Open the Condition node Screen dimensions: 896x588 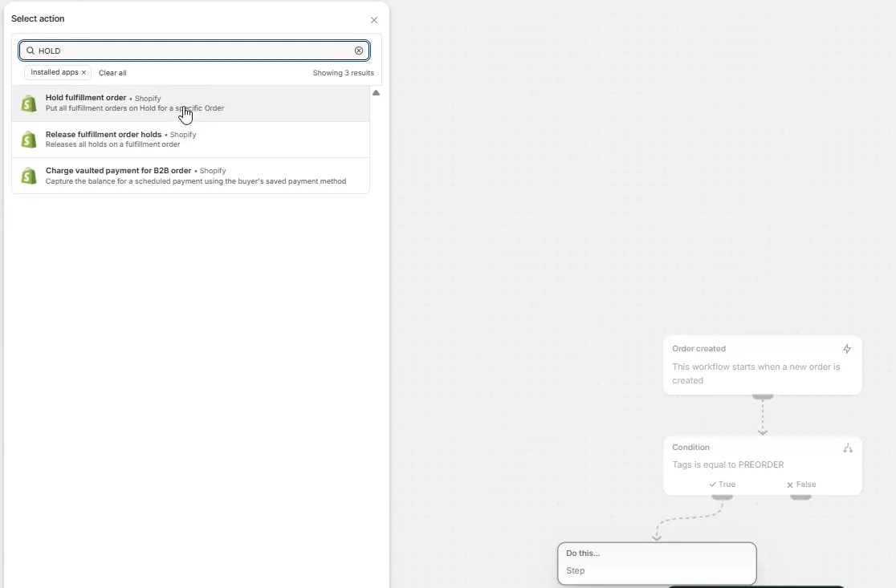point(762,466)
